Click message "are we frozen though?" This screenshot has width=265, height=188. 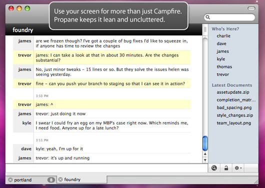111,43
